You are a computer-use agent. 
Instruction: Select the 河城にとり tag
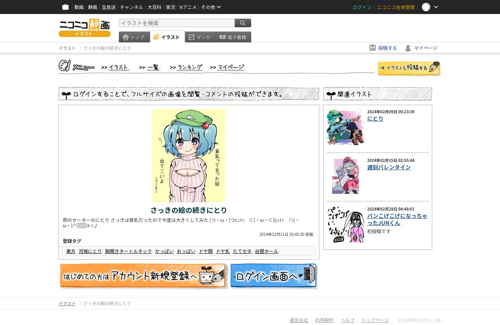coord(90,251)
